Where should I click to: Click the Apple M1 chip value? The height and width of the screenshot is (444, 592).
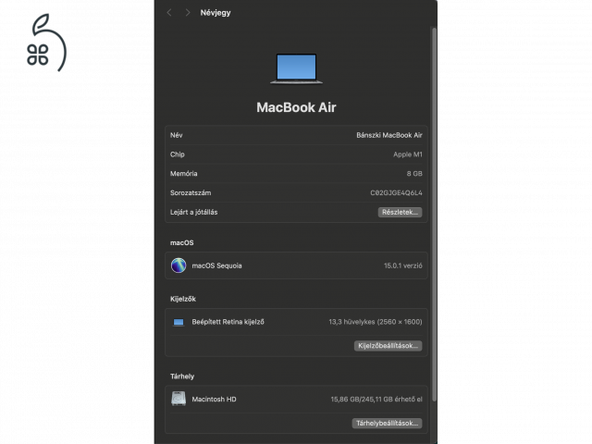(408, 154)
